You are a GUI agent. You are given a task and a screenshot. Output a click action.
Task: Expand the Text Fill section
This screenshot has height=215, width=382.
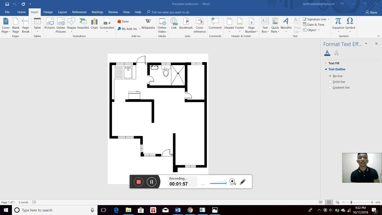point(326,63)
